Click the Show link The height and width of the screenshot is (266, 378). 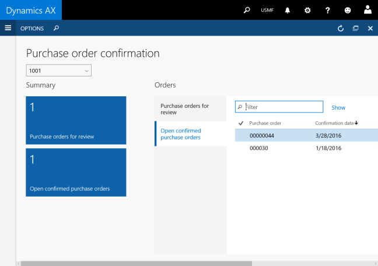[338, 107]
